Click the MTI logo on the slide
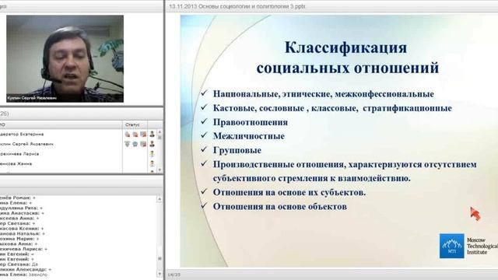This screenshot has height=280, width=498. pyautogui.click(x=451, y=246)
